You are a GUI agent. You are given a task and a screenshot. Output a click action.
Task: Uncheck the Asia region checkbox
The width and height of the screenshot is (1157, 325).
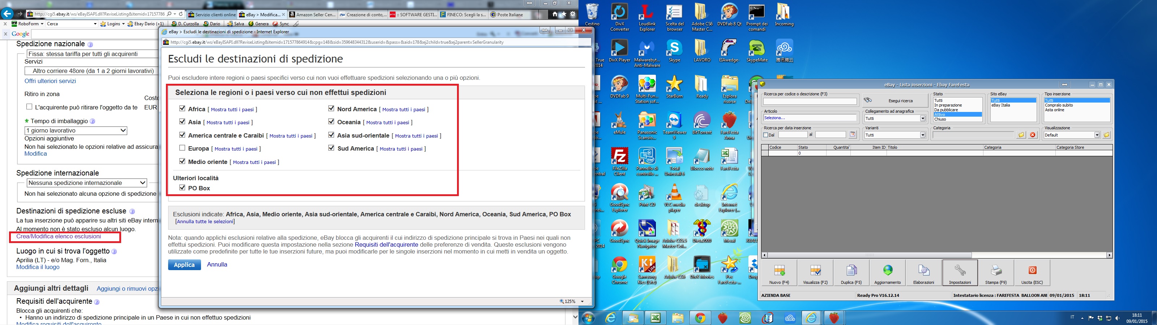[182, 122]
